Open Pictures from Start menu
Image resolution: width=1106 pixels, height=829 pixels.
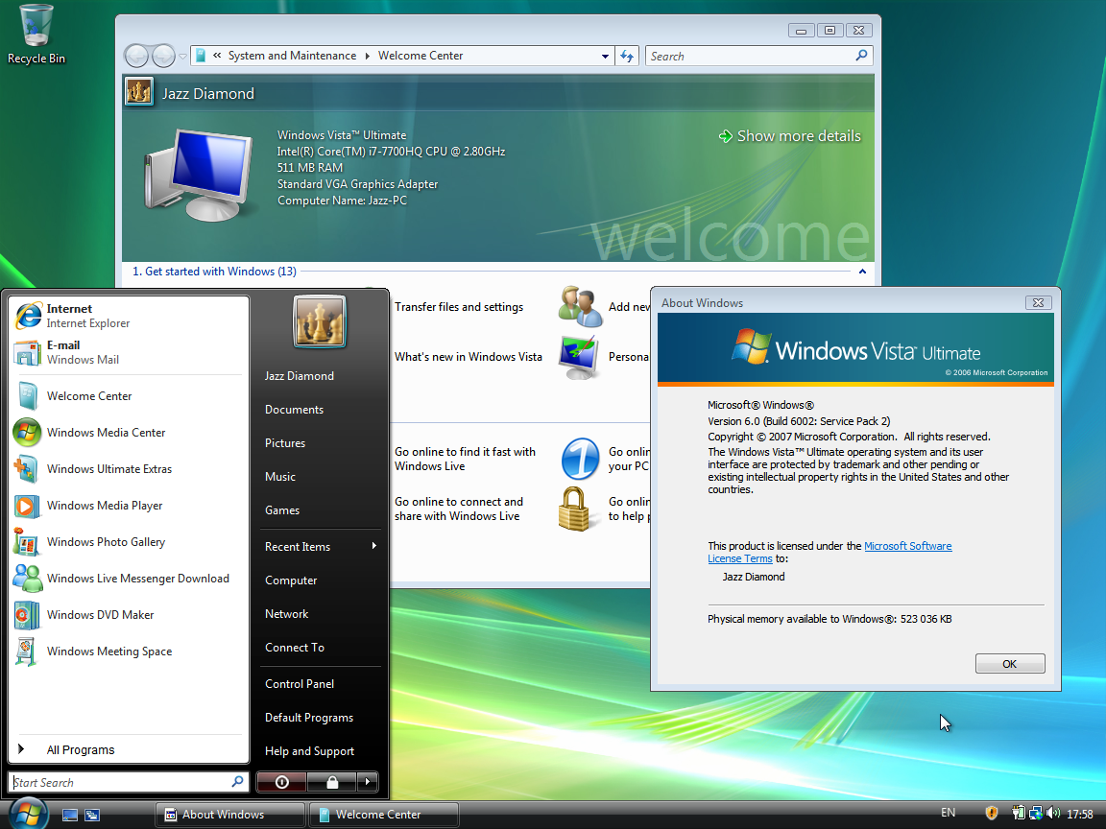coord(285,443)
